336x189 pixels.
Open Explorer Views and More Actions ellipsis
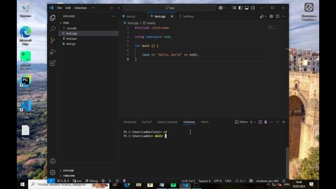tap(113, 16)
